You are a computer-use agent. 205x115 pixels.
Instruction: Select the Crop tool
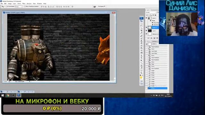tap(141, 31)
